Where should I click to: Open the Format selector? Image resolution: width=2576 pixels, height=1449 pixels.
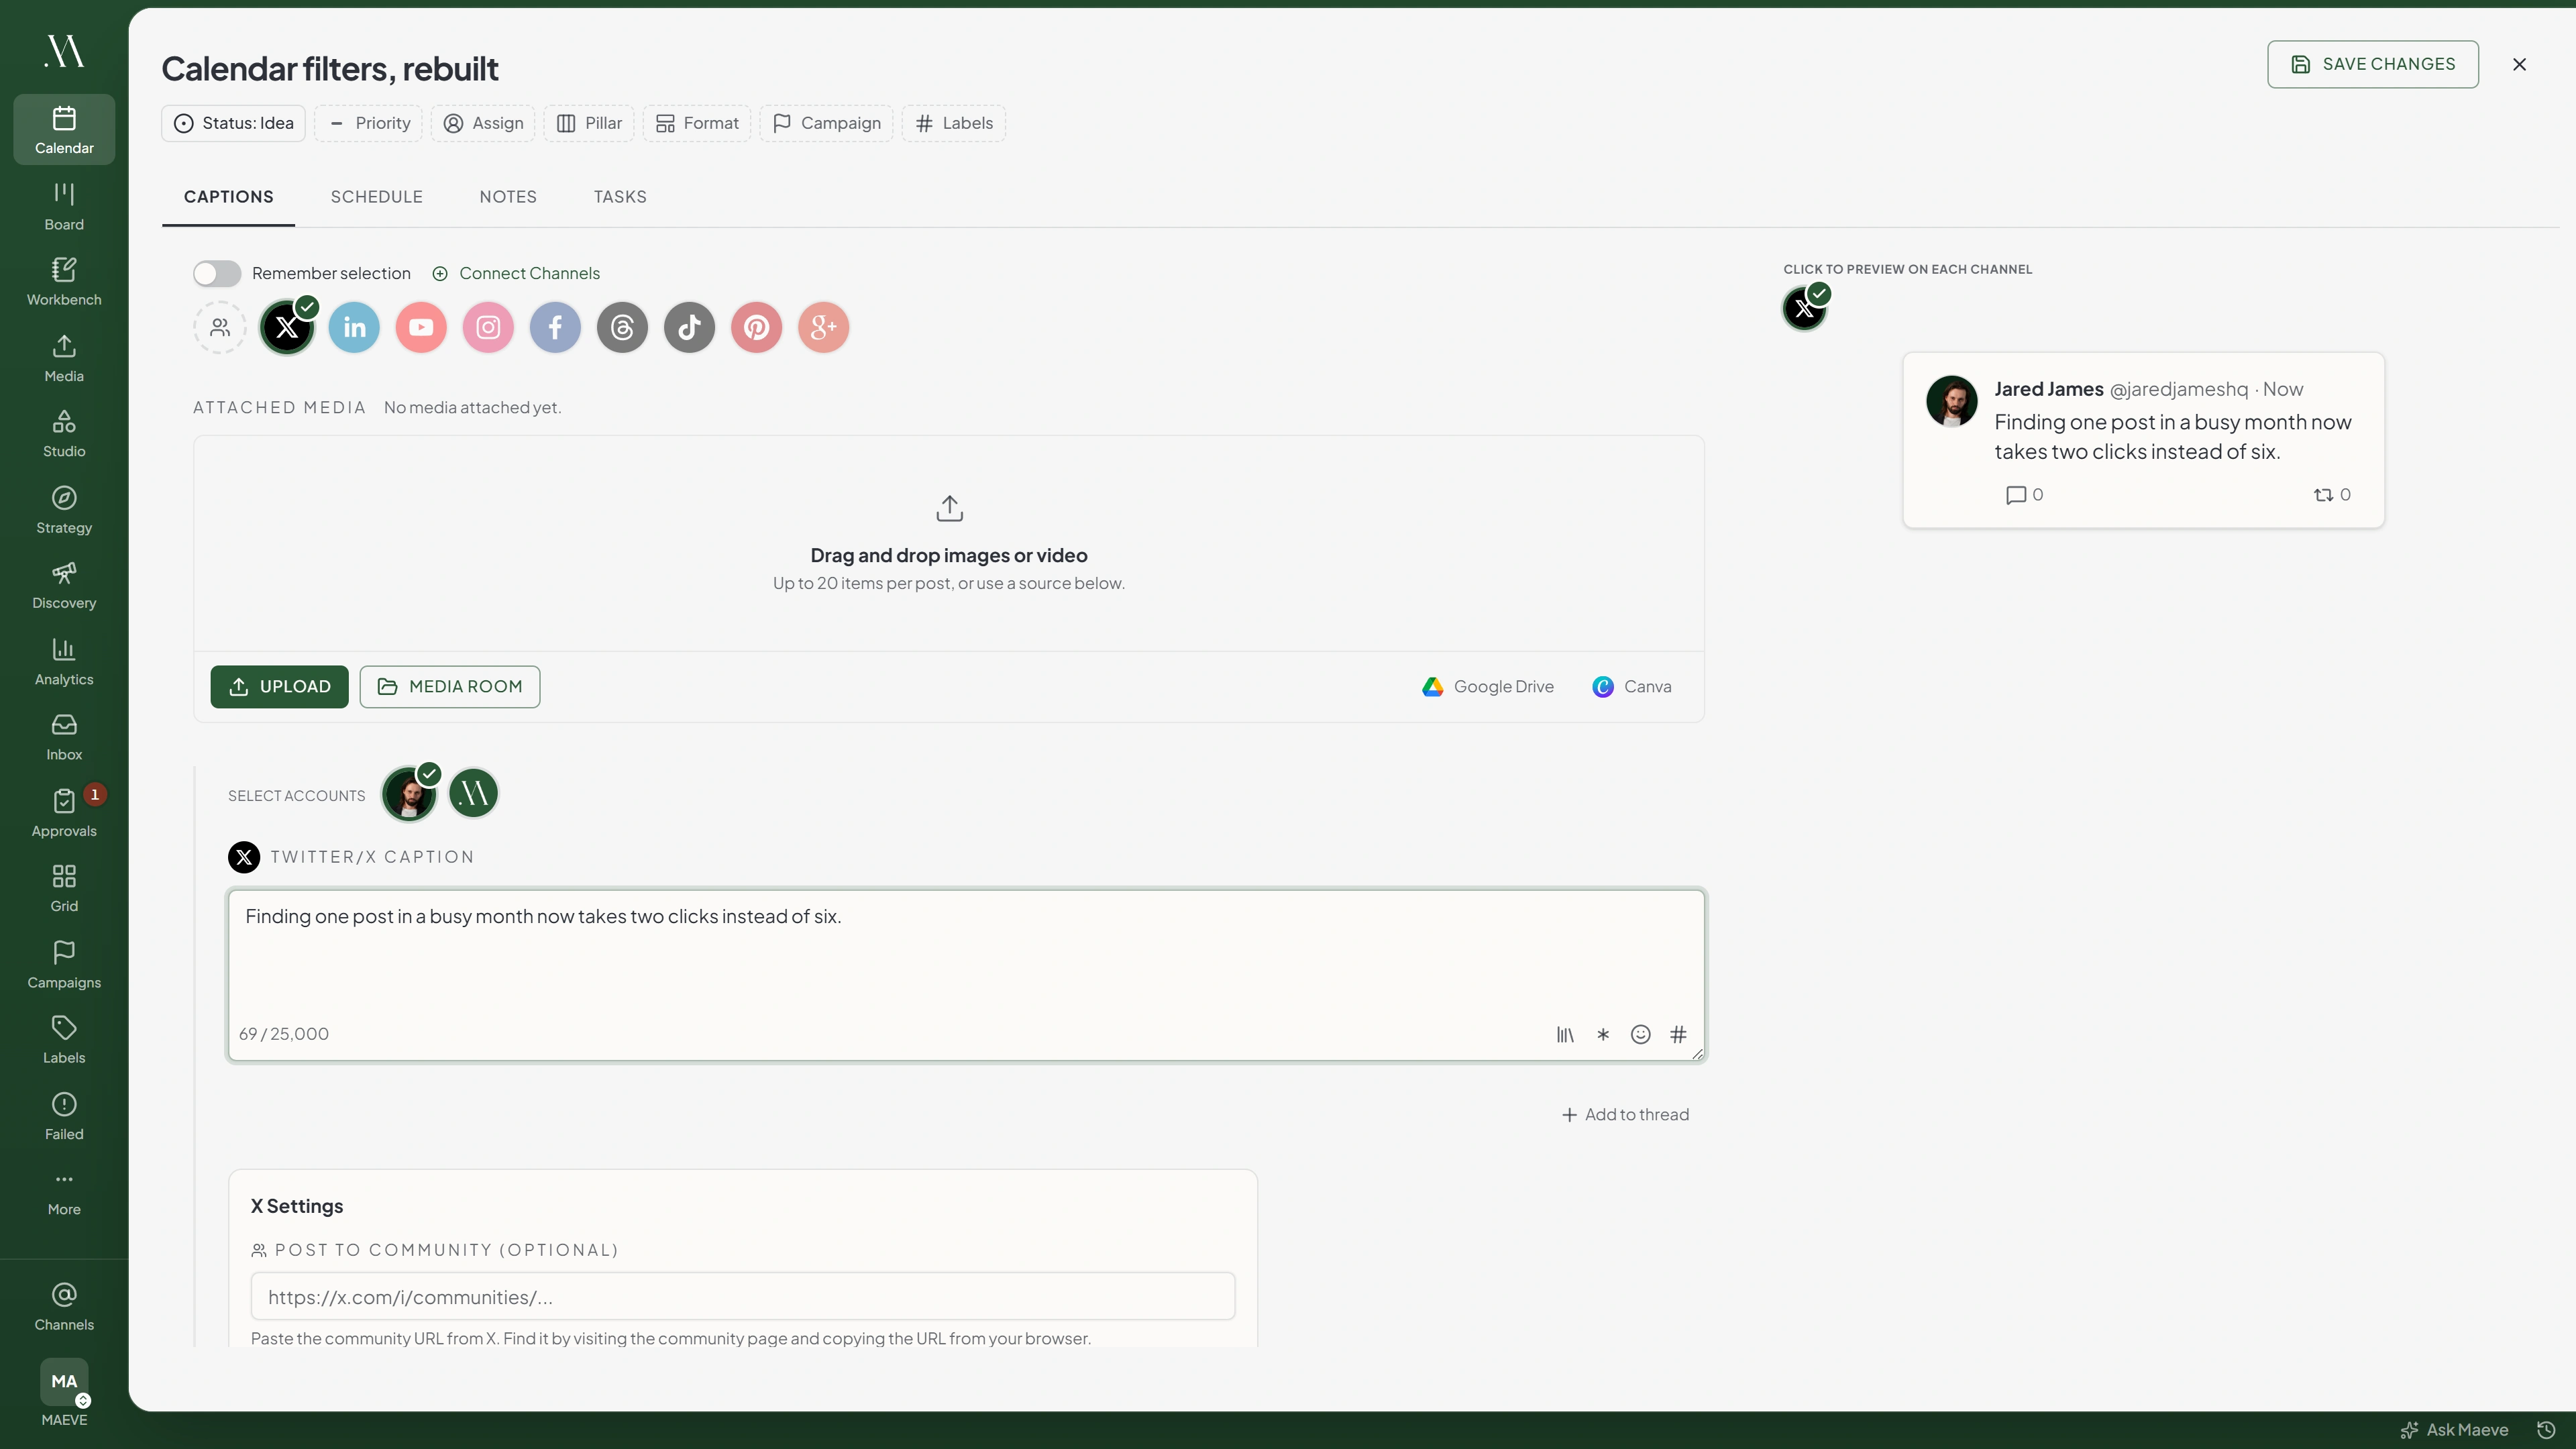pyautogui.click(x=697, y=123)
